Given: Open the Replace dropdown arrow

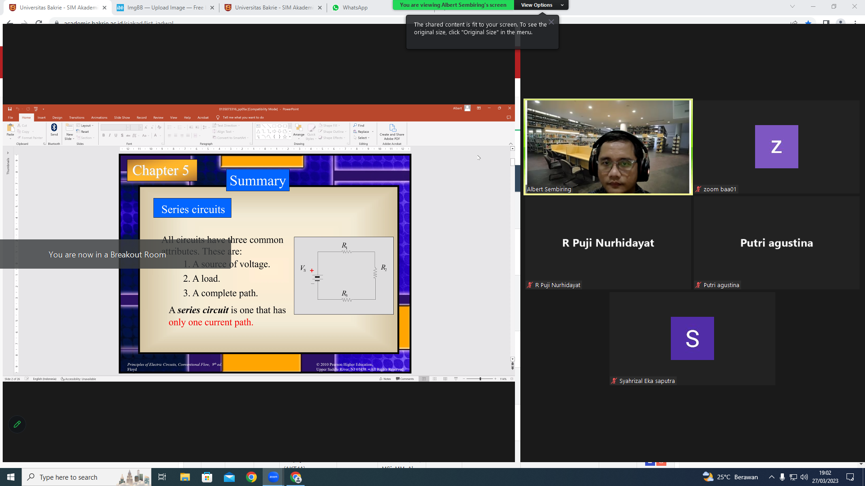Looking at the screenshot, I should coord(373,132).
